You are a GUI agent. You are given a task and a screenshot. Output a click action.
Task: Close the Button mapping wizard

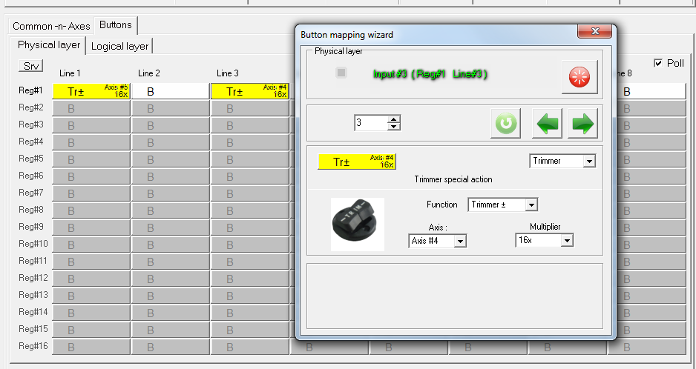pyautogui.click(x=595, y=31)
